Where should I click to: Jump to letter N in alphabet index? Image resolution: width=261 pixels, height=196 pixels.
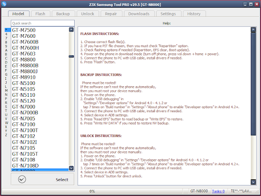[x=6, y=95]
